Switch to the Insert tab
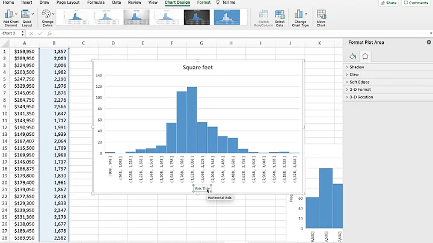This screenshot has height=243, width=433. (27, 2)
